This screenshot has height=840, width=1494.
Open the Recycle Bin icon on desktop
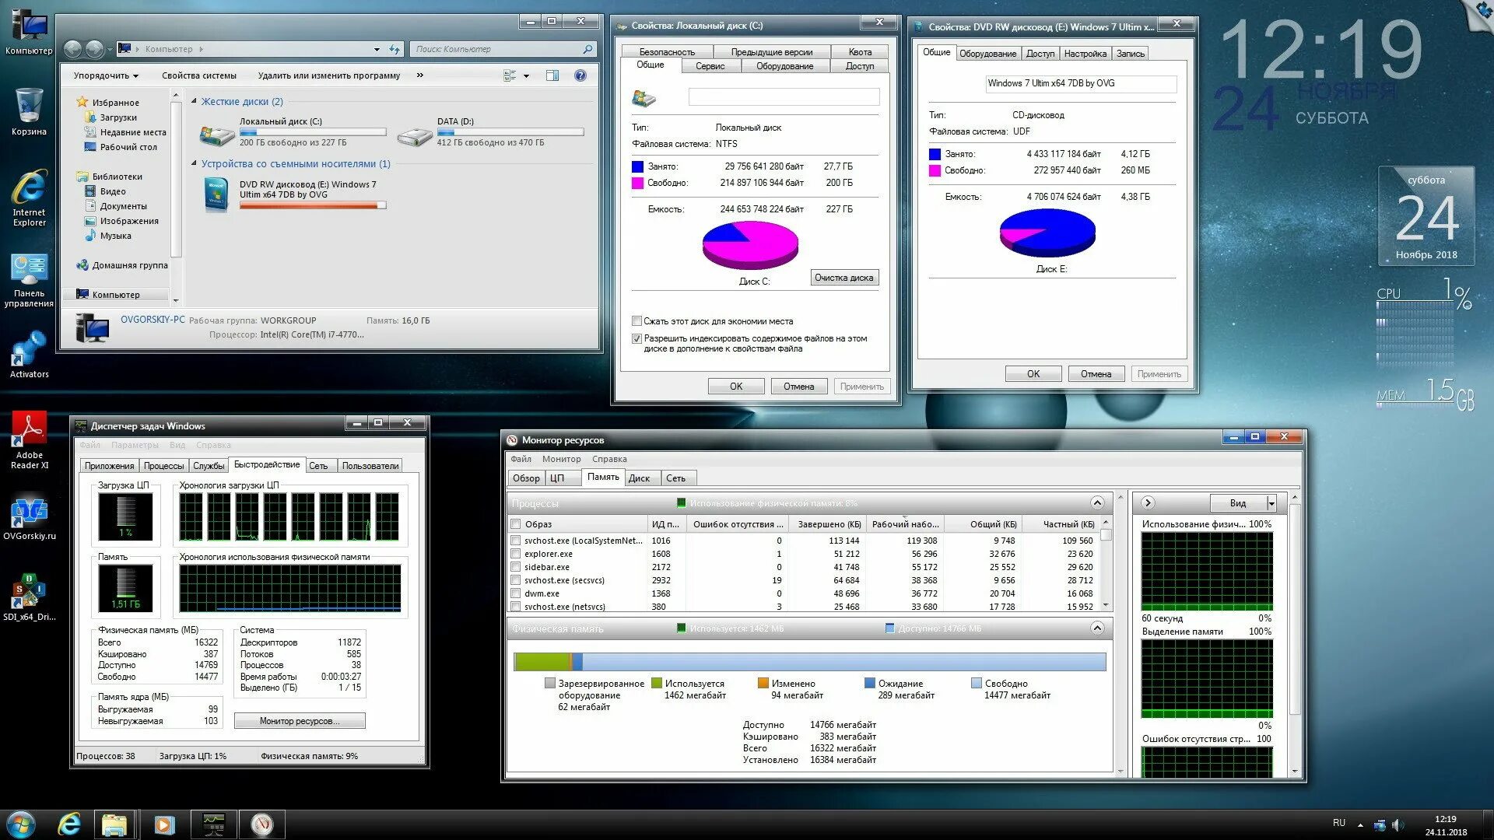tap(29, 107)
